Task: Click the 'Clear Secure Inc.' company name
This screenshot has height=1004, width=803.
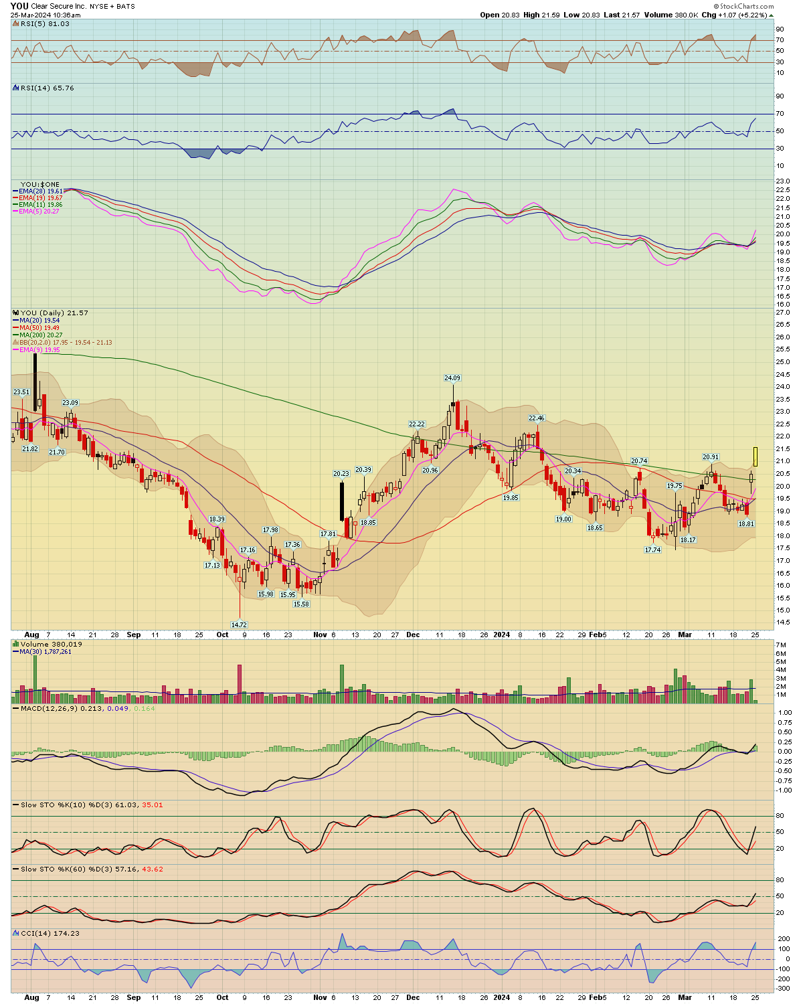Action: 58,6
